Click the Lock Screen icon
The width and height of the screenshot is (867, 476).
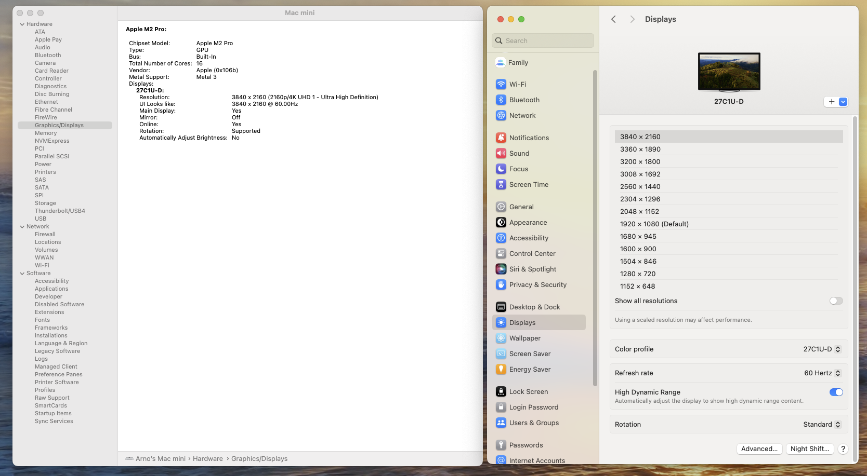tap(501, 391)
